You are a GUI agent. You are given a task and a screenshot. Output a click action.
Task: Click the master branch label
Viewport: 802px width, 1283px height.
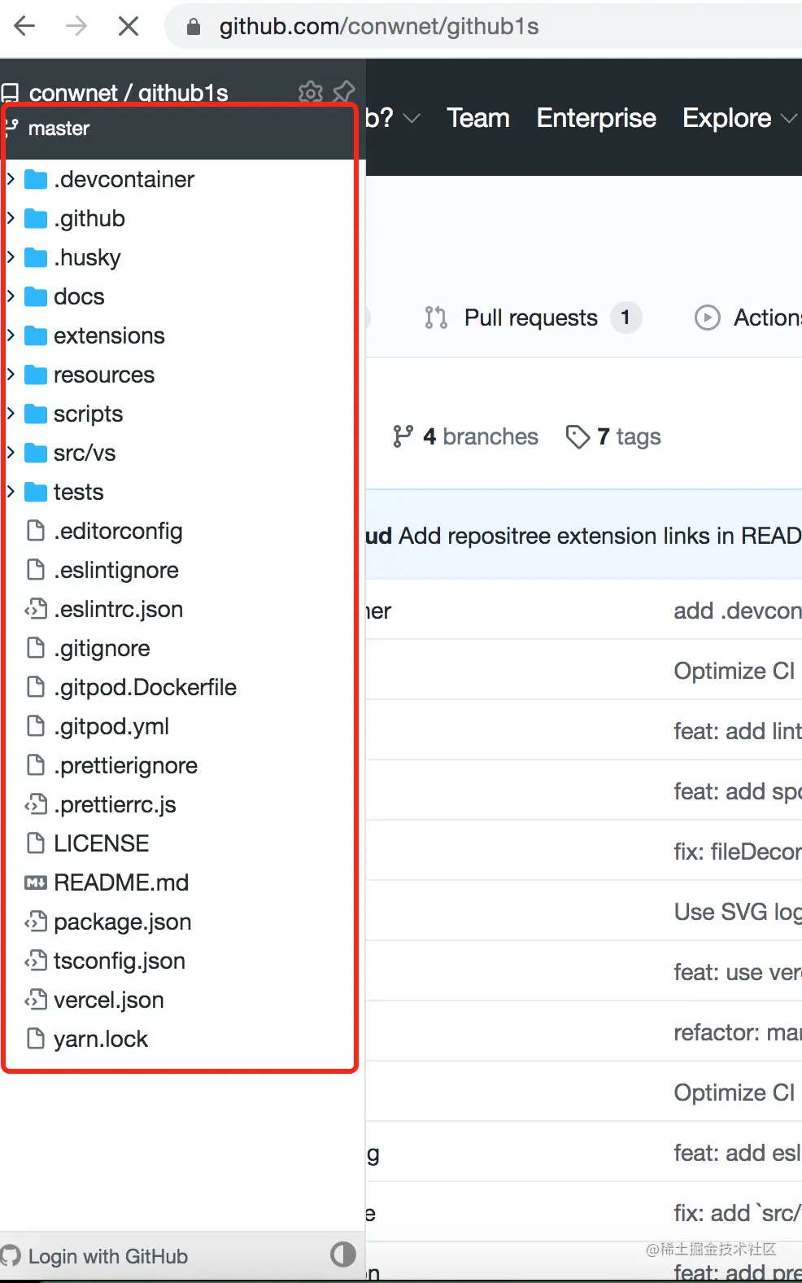coord(59,129)
